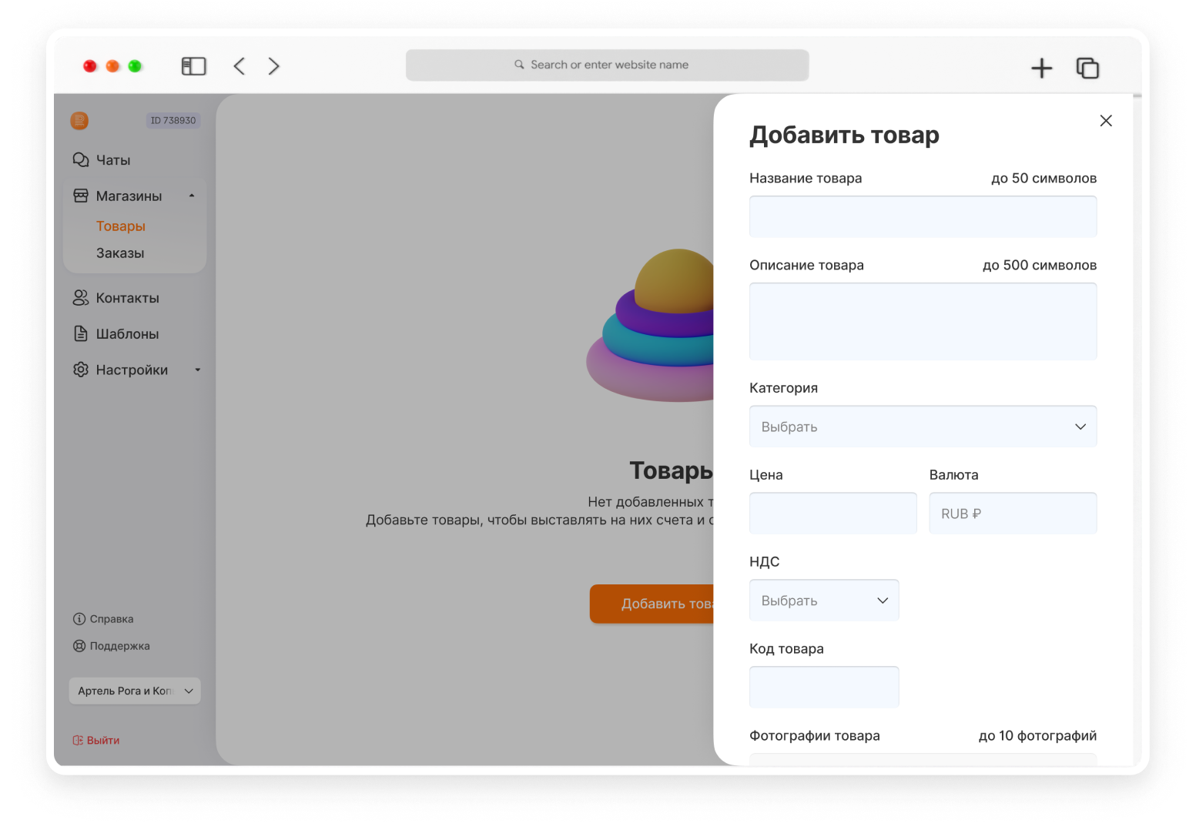Open the Категория dropdown
The width and height of the screenshot is (1196, 830).
(x=923, y=427)
